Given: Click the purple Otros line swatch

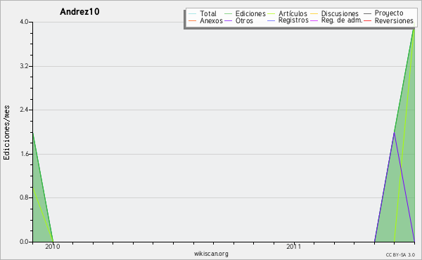Looking at the screenshot, I should 228,20.
